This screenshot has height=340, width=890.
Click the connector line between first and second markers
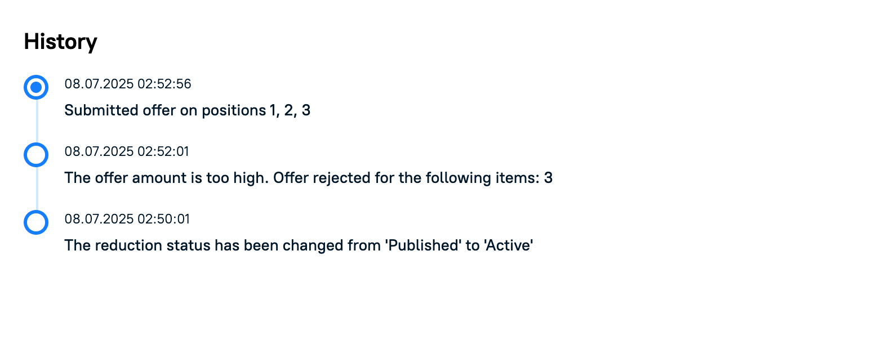37,121
